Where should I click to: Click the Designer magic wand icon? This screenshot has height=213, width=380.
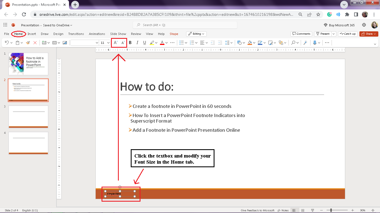(305, 42)
